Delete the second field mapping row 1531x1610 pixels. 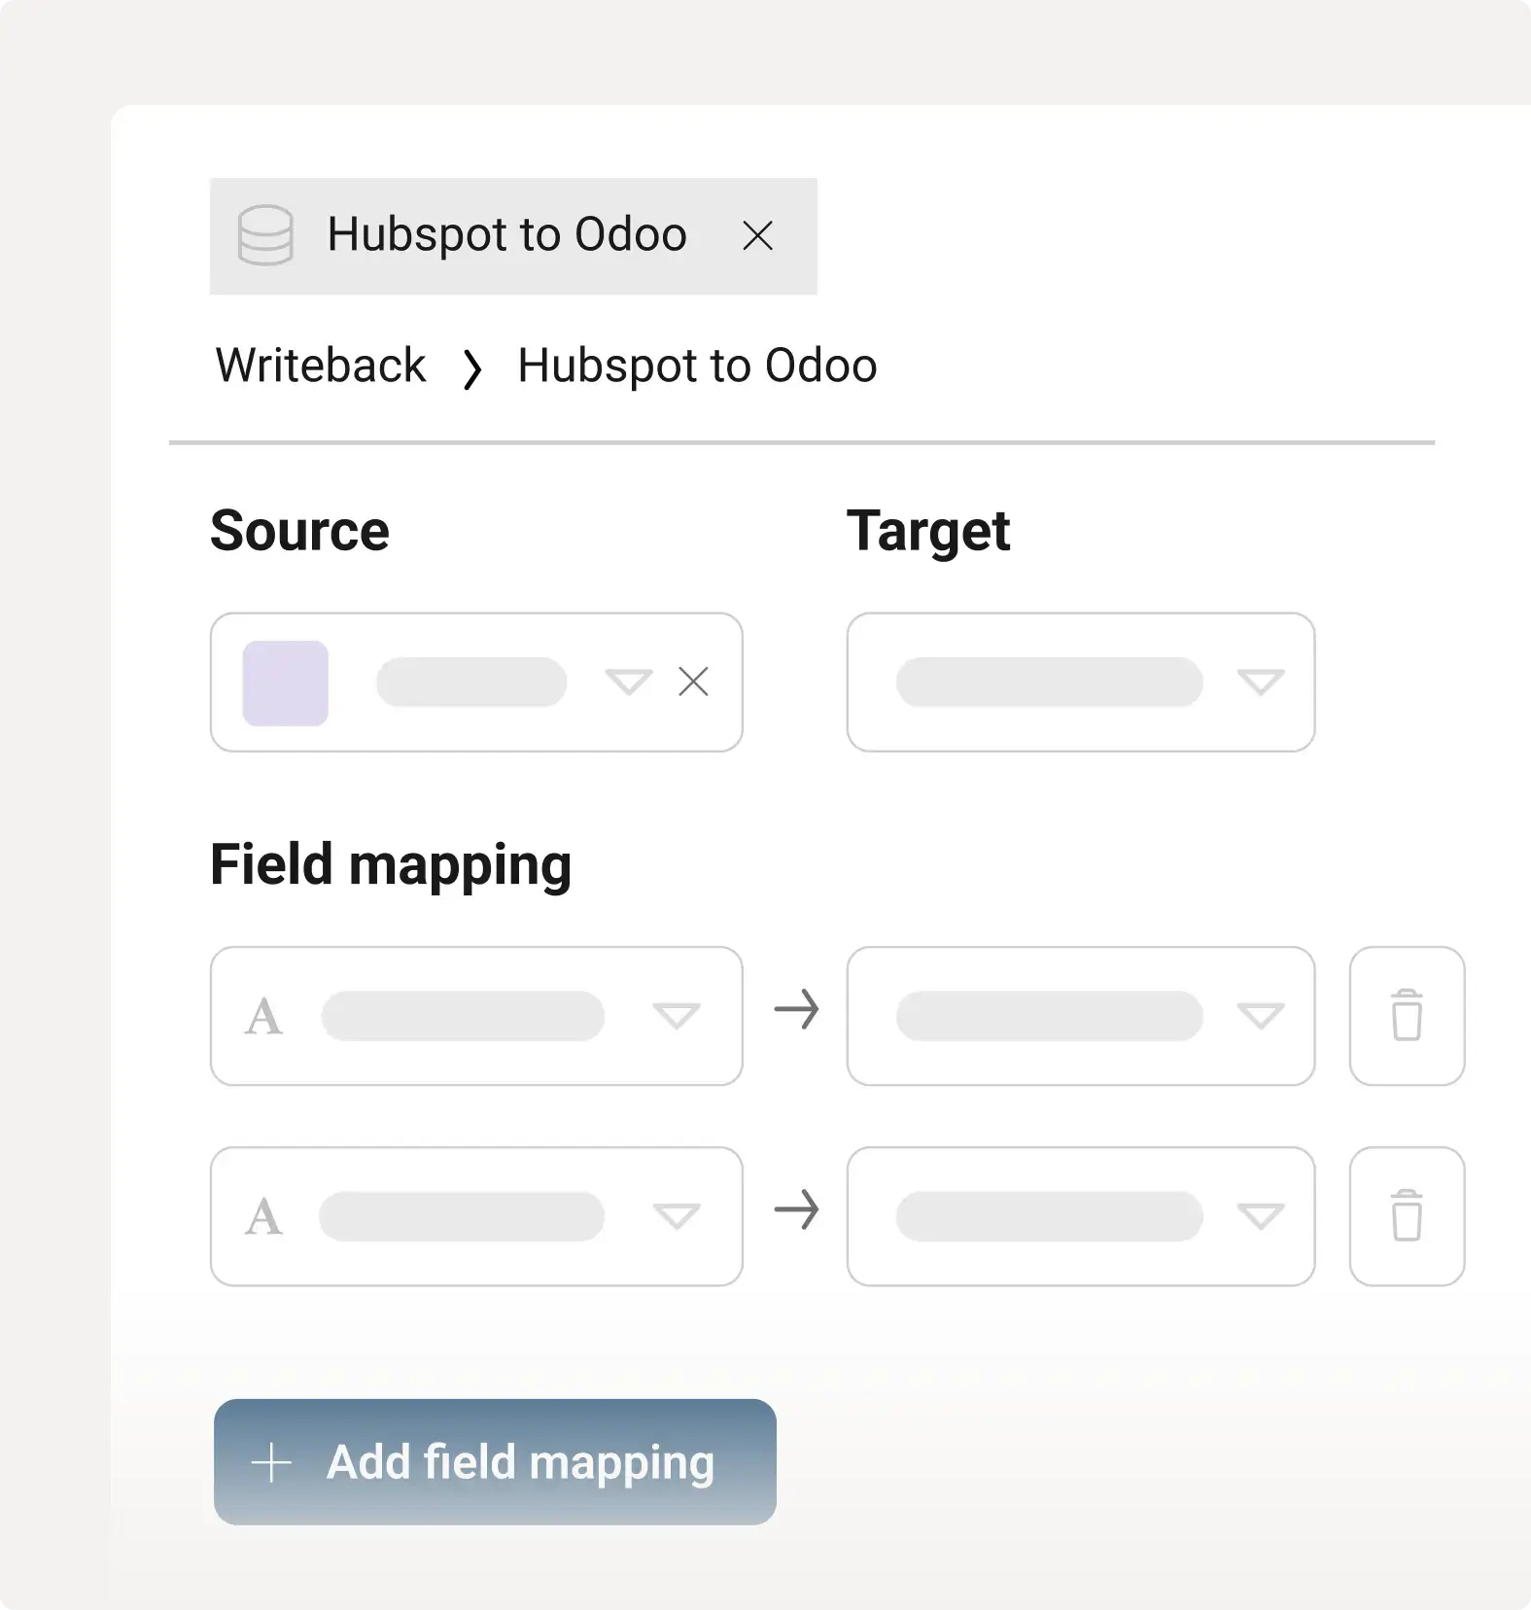point(1407,1216)
